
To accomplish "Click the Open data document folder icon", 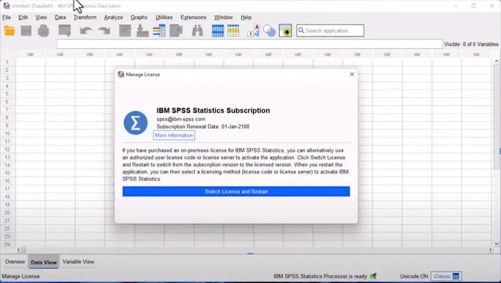I will point(9,31).
